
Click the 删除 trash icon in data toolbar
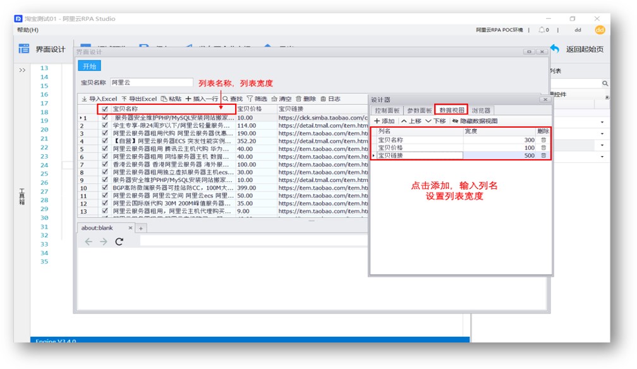(298, 99)
